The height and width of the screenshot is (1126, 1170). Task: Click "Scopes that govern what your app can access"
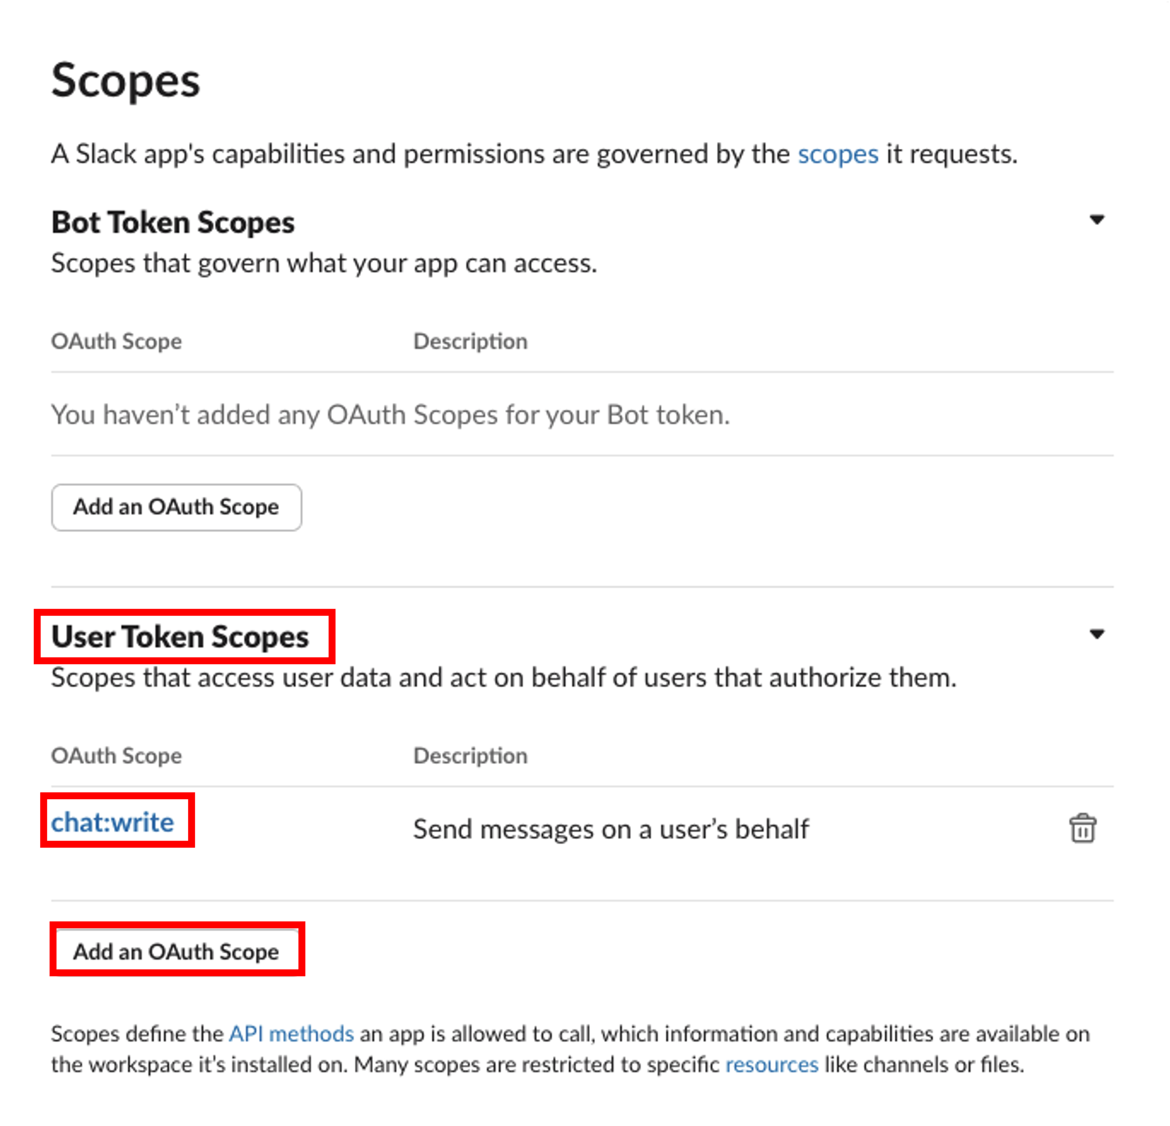(324, 263)
